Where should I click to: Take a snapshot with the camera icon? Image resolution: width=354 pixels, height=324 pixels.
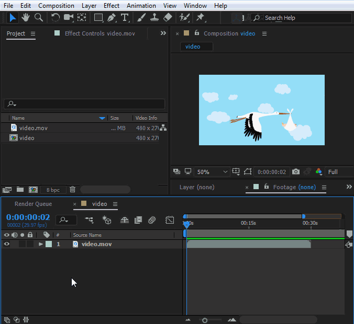point(296,172)
